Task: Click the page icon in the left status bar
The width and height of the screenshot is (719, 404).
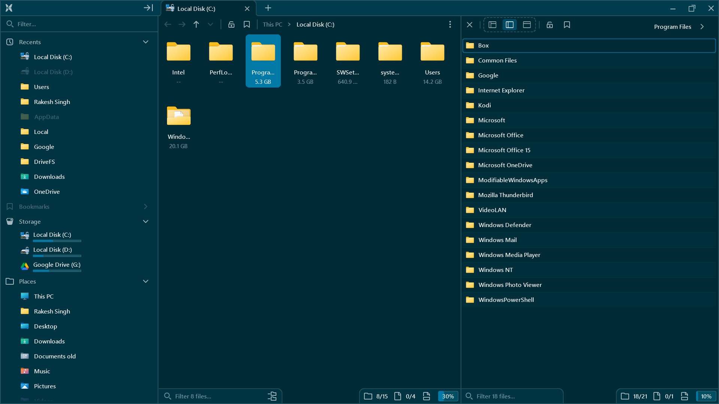Action: click(397, 396)
